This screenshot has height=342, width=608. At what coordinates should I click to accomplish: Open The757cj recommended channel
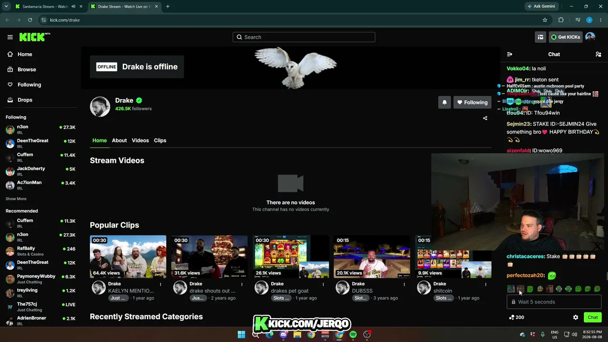40,306
